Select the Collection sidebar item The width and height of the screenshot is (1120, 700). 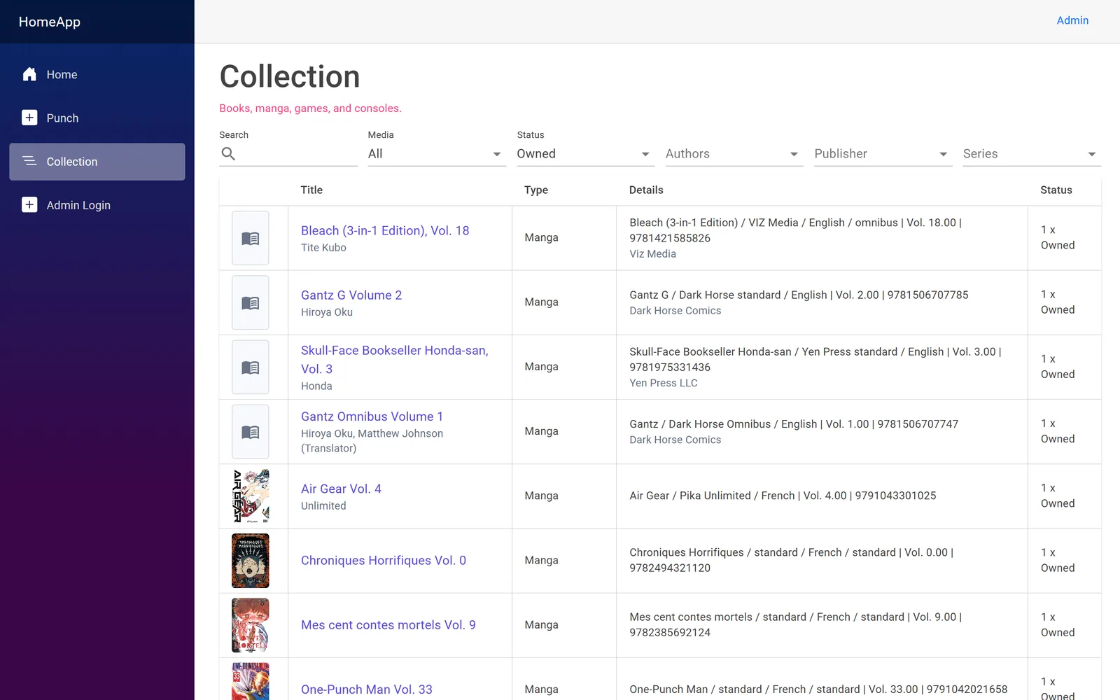pyautogui.click(x=97, y=162)
